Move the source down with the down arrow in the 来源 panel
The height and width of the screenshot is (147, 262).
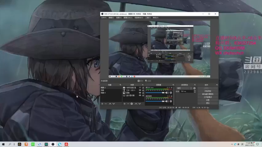click(x=140, y=104)
